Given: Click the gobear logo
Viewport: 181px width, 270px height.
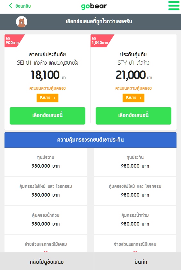Looking at the screenshot, I should [94, 6].
